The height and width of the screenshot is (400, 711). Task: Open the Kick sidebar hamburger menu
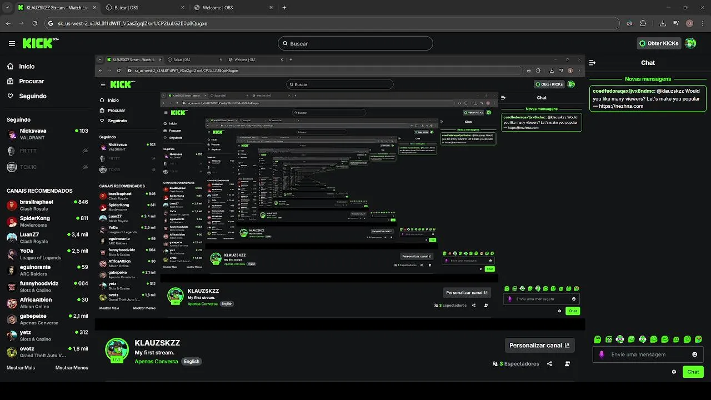point(12,43)
